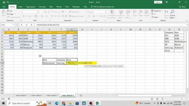
Task: Click the Insert Function fx icon
Action: 32,25
